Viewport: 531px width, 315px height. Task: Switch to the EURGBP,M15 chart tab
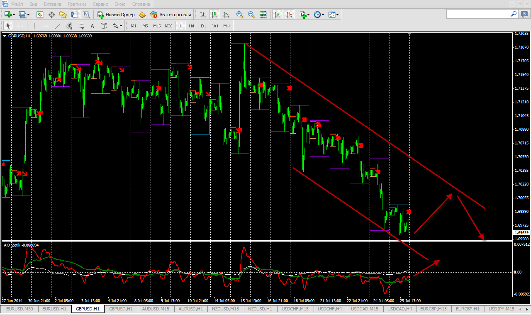433,309
